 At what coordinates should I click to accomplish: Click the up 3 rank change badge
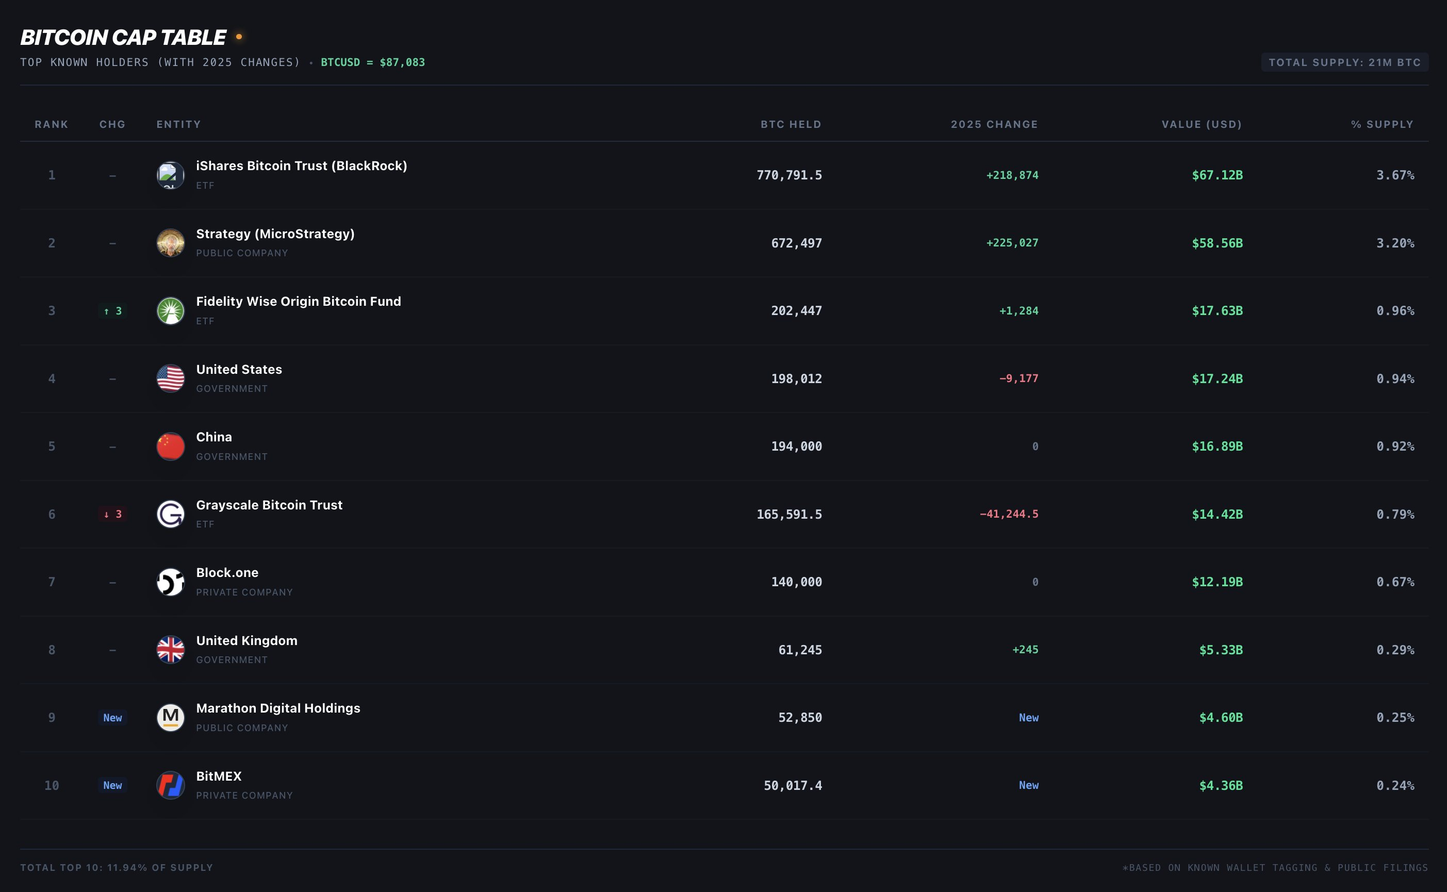click(x=112, y=311)
